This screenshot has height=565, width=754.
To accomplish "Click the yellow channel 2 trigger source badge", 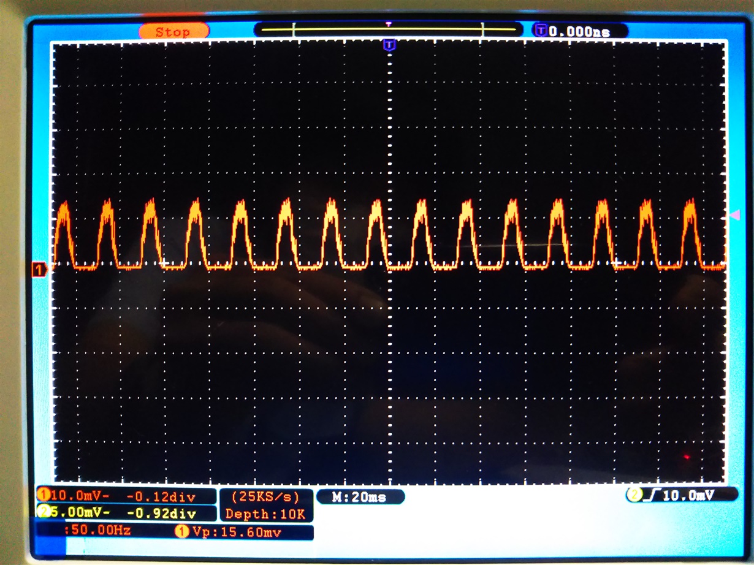I will pos(634,495).
